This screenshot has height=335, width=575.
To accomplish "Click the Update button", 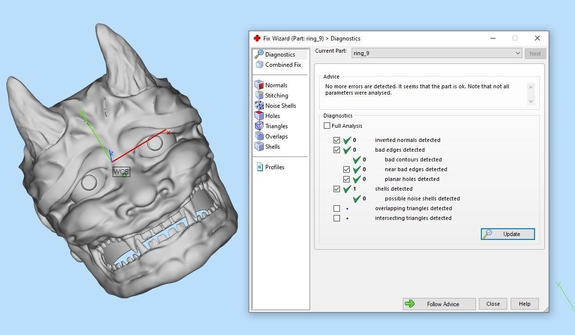I will (508, 234).
